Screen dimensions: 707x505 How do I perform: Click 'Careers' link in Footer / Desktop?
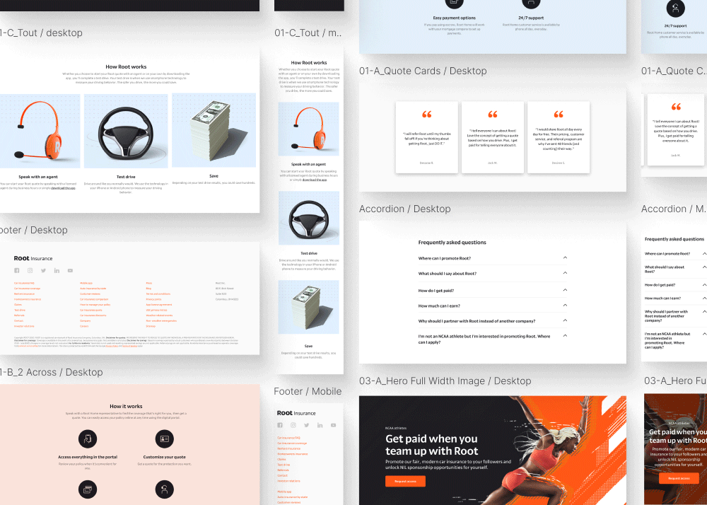pyautogui.click(x=84, y=326)
